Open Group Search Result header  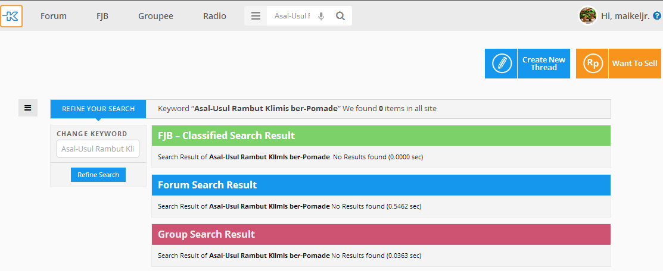pos(381,234)
